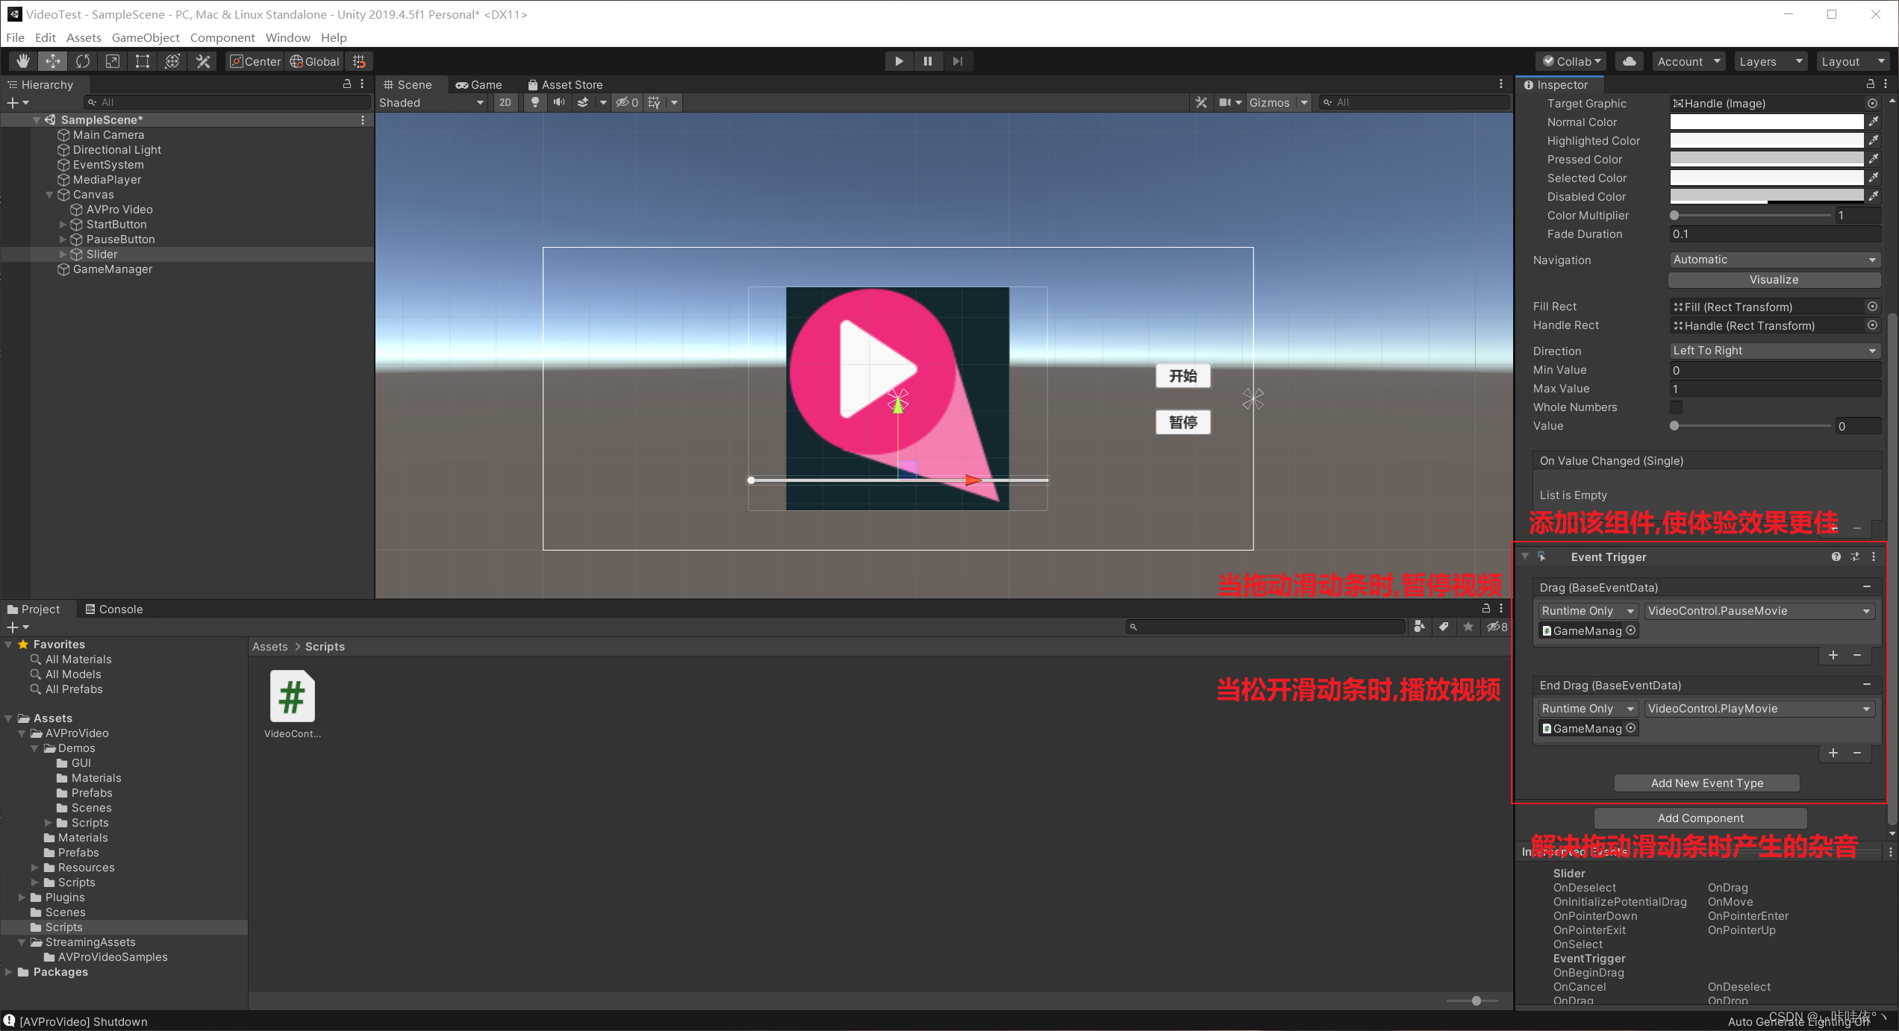Image resolution: width=1899 pixels, height=1031 pixels.
Task: Open the Shaded draw mode dropdown
Action: (x=432, y=102)
